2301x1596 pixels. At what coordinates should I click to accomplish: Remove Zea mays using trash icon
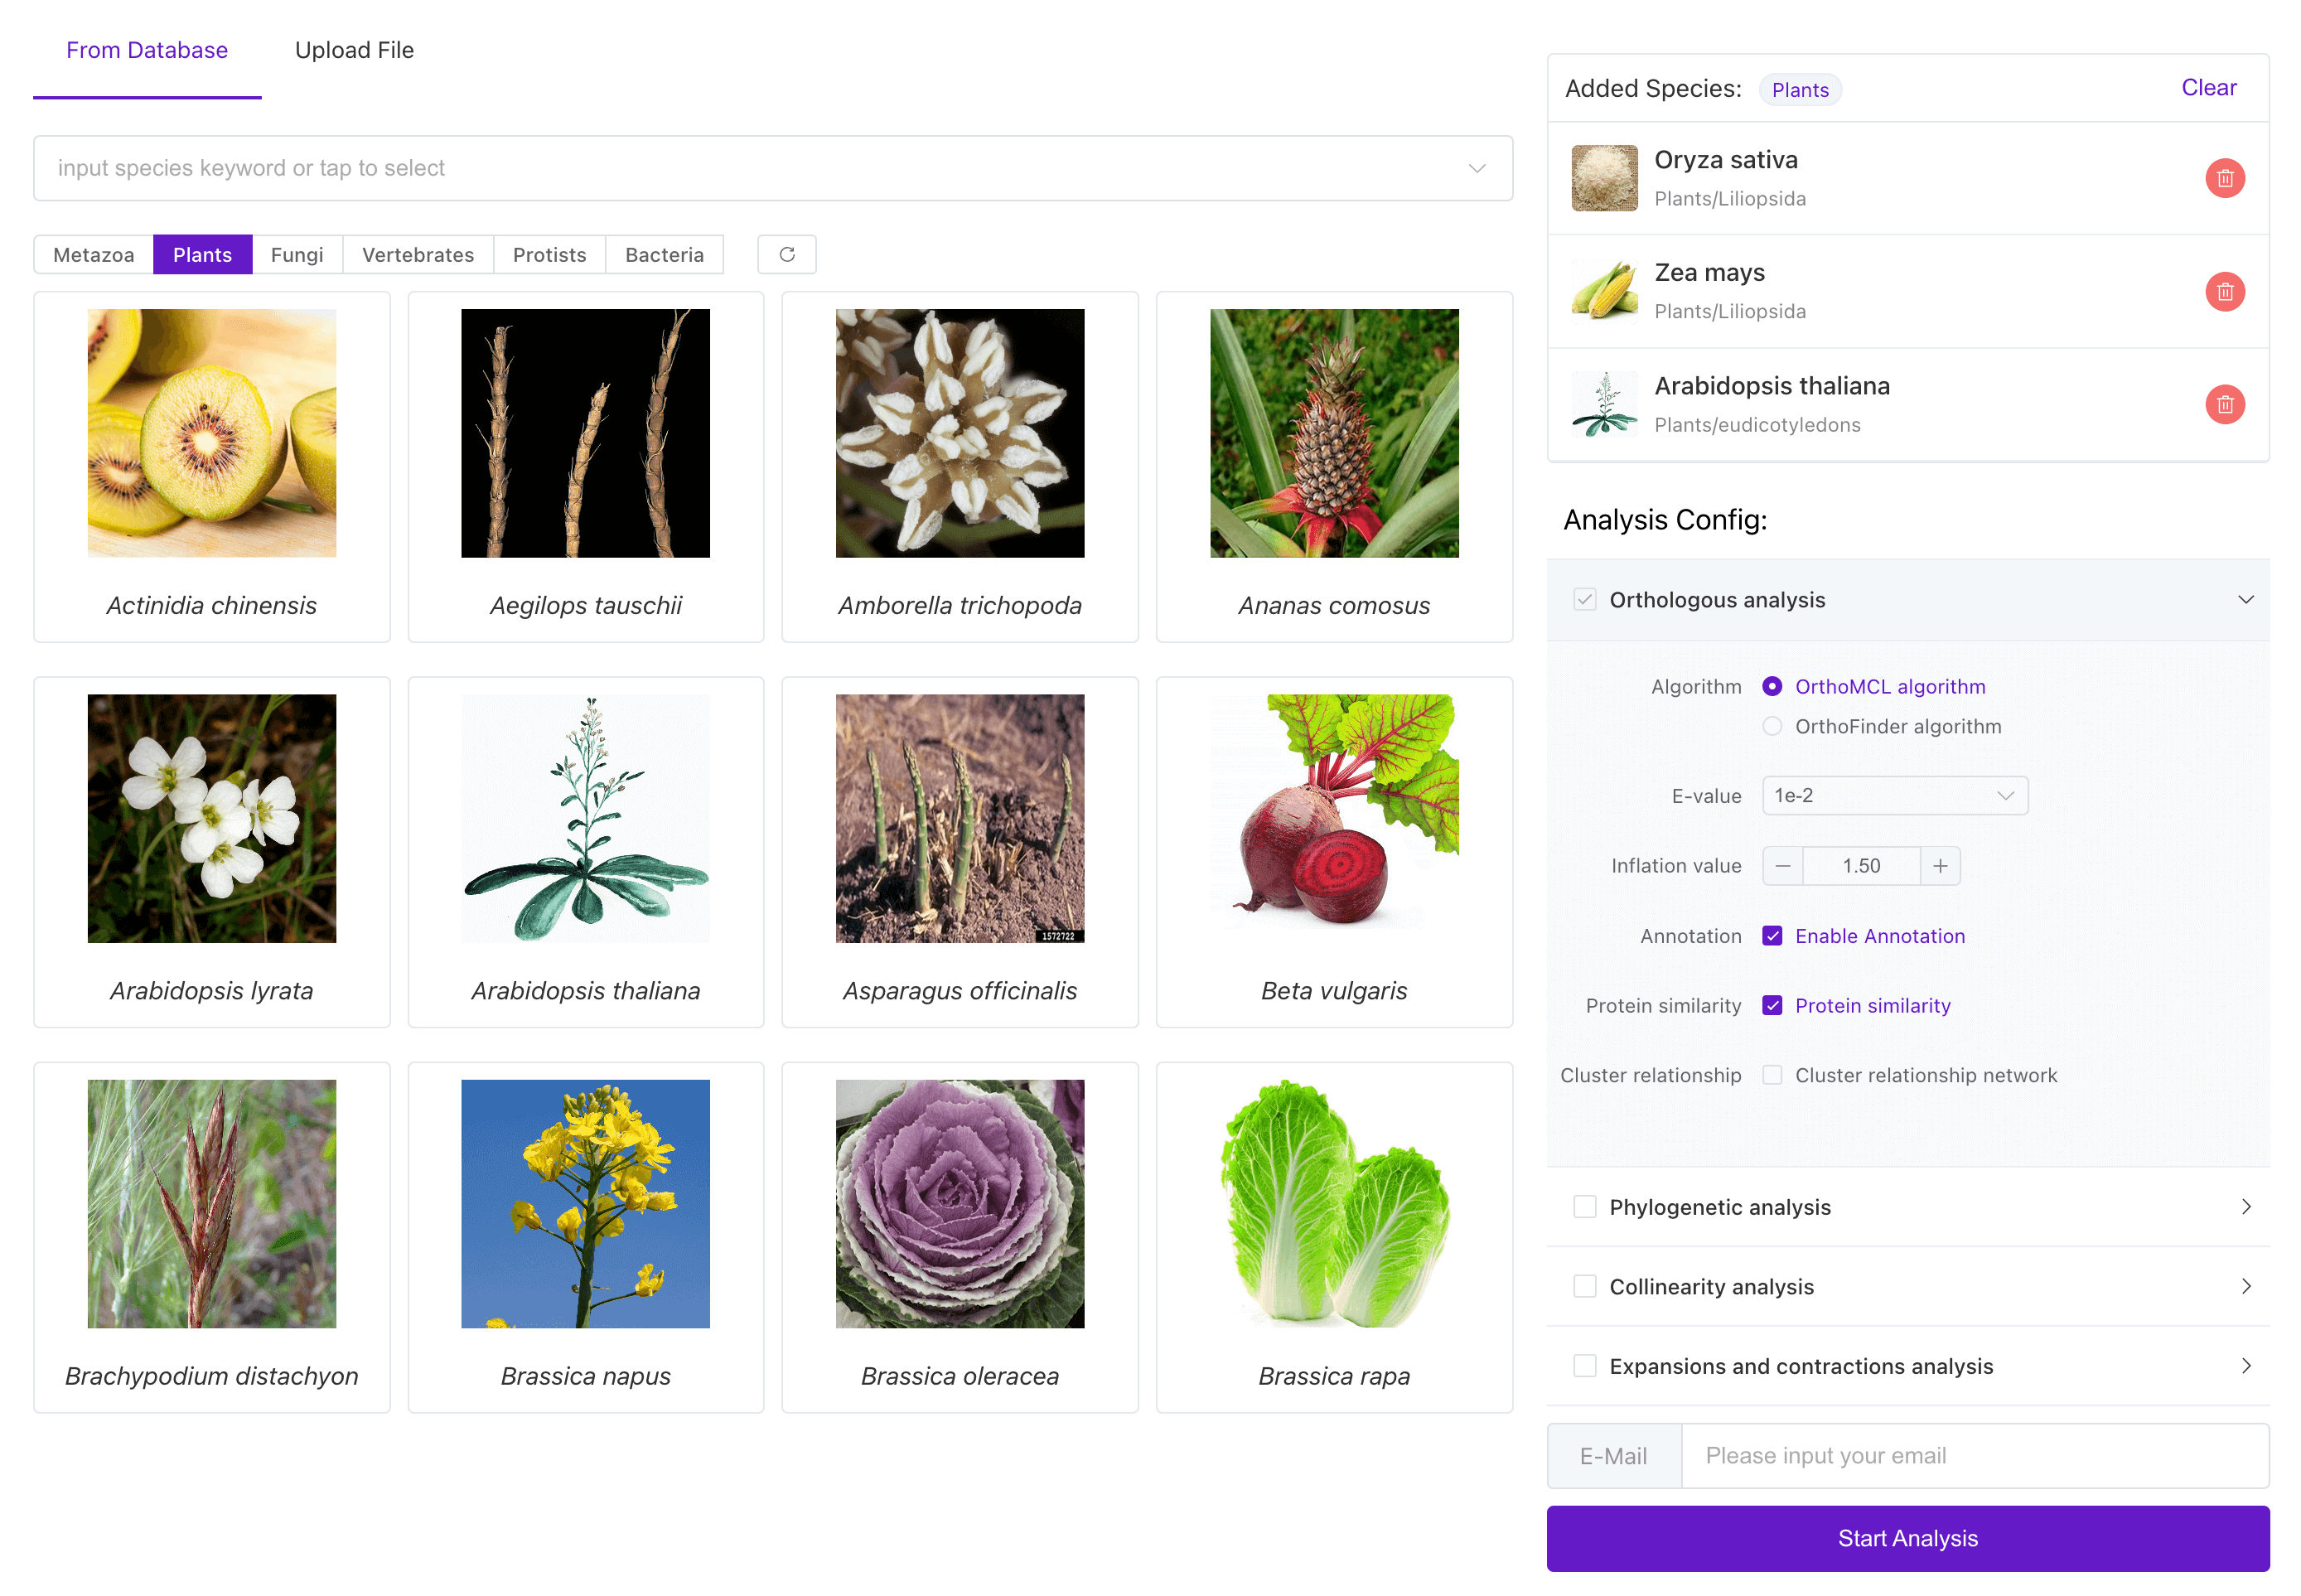pyautogui.click(x=2224, y=292)
